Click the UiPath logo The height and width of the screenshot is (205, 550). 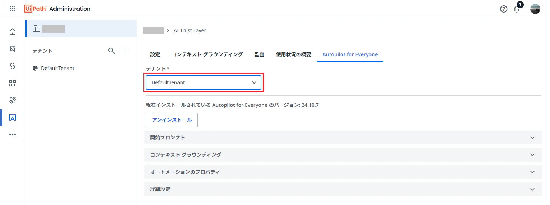(35, 9)
